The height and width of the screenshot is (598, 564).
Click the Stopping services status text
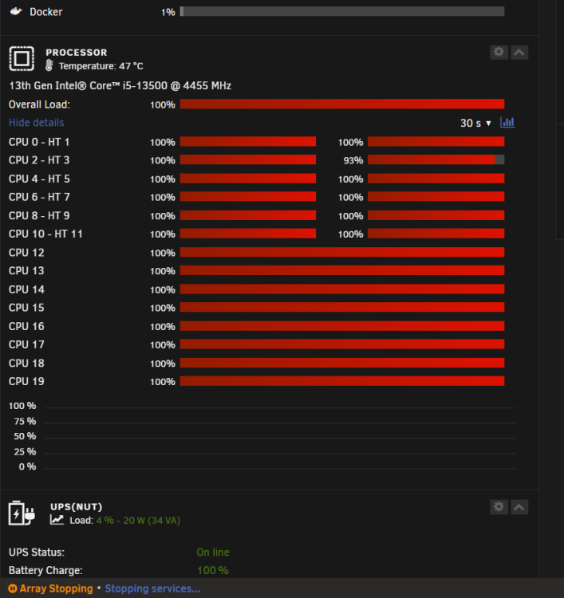(152, 588)
